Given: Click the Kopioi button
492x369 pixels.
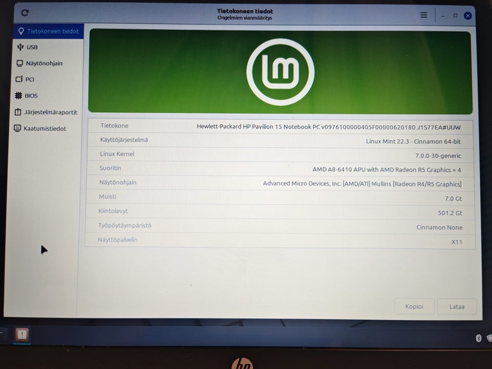Looking at the screenshot, I should point(414,306).
